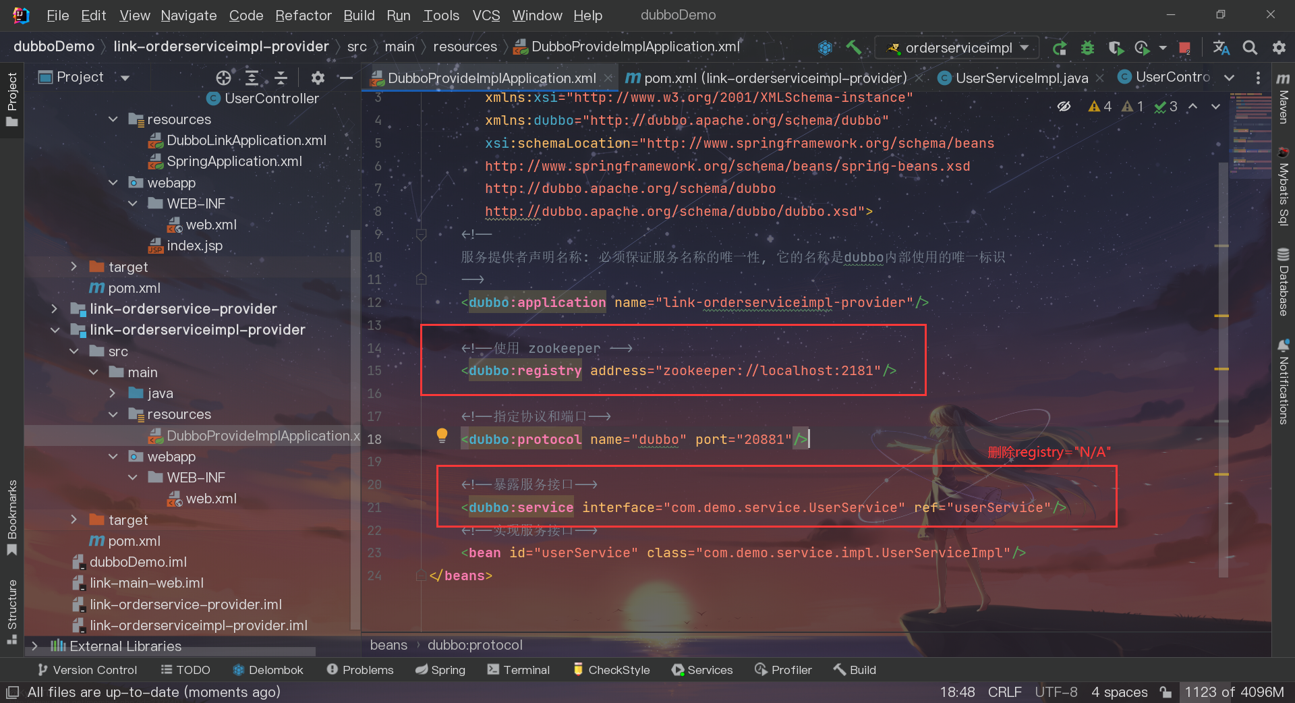Open the Refactor menu

303,16
